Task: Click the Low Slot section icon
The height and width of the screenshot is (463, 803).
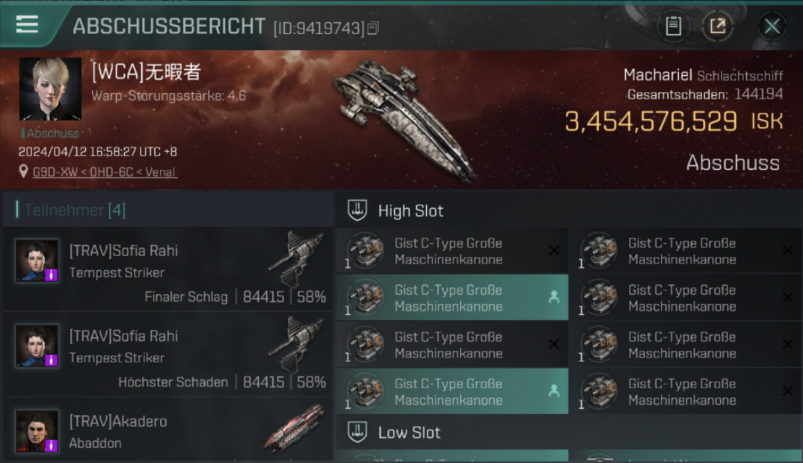Action: [357, 432]
